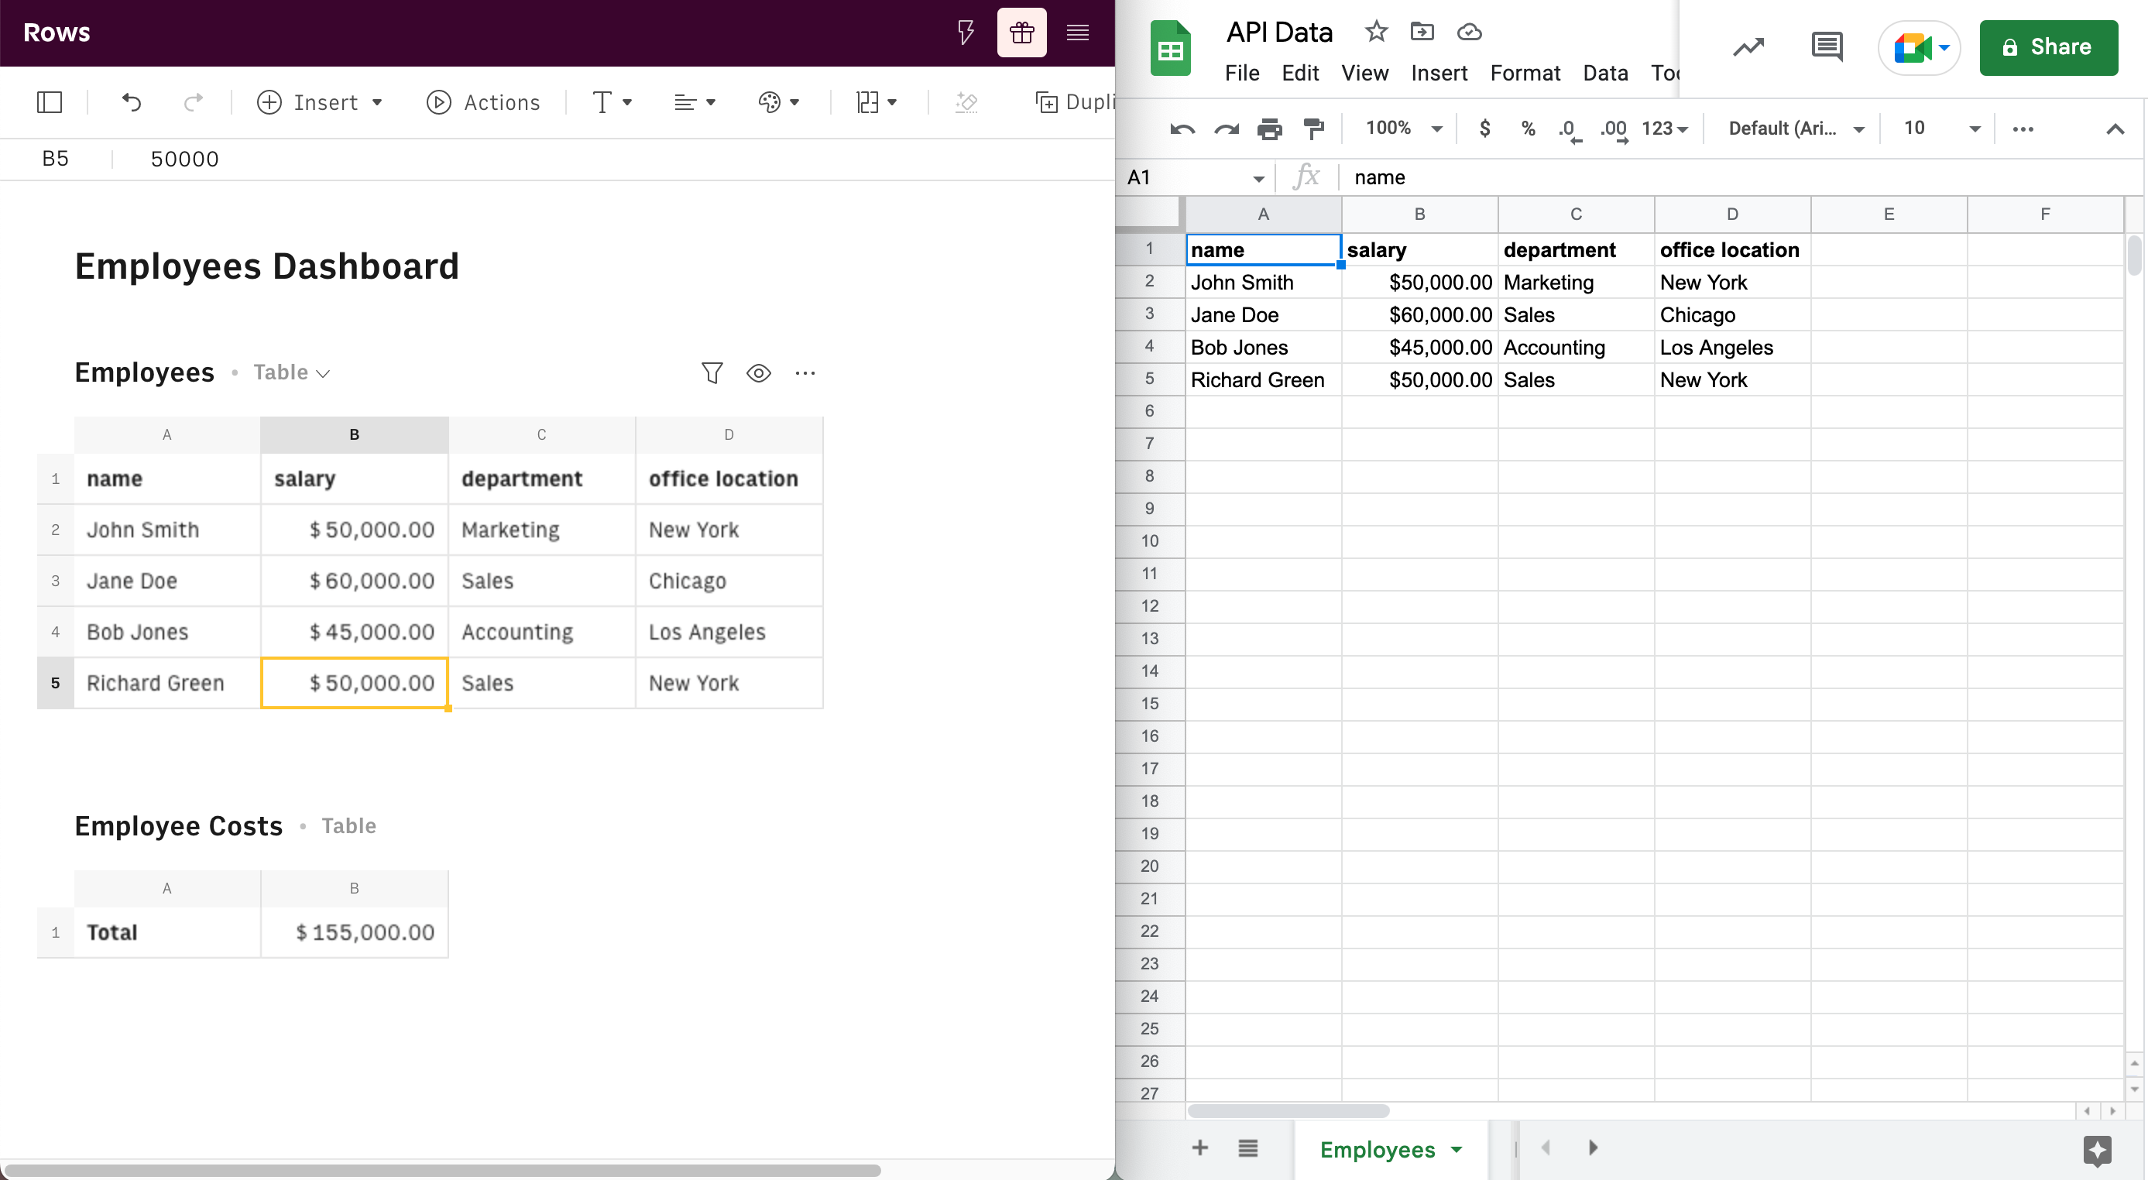Select the paint format roller icon

click(1313, 129)
